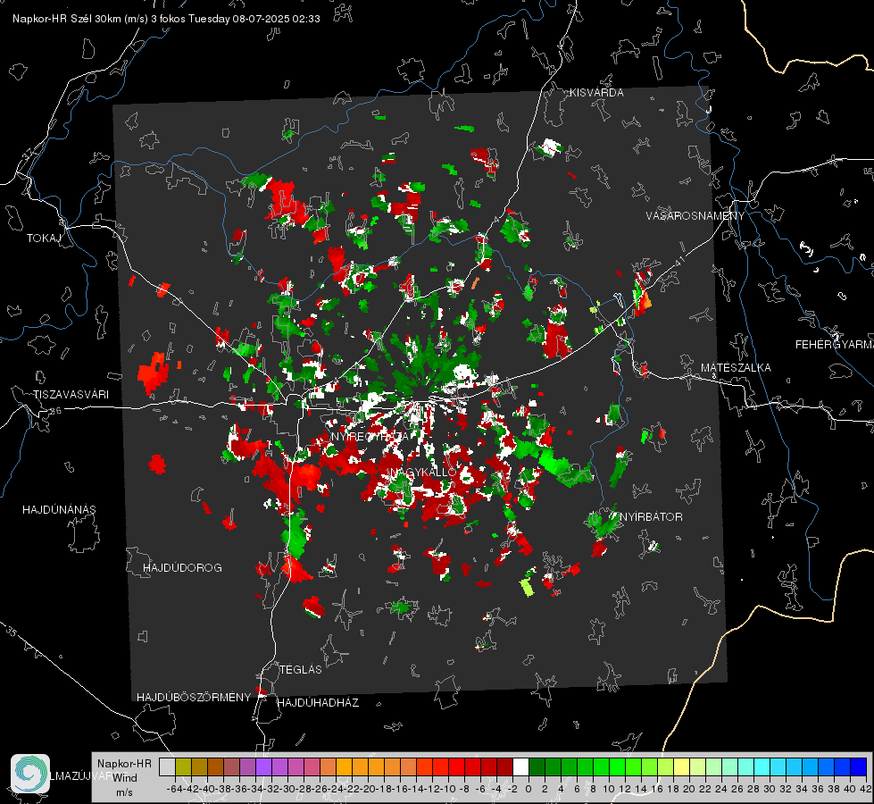This screenshot has height=804, width=874.
Task: Click the 'Napkor-HR' legend title
Action: 124,764
